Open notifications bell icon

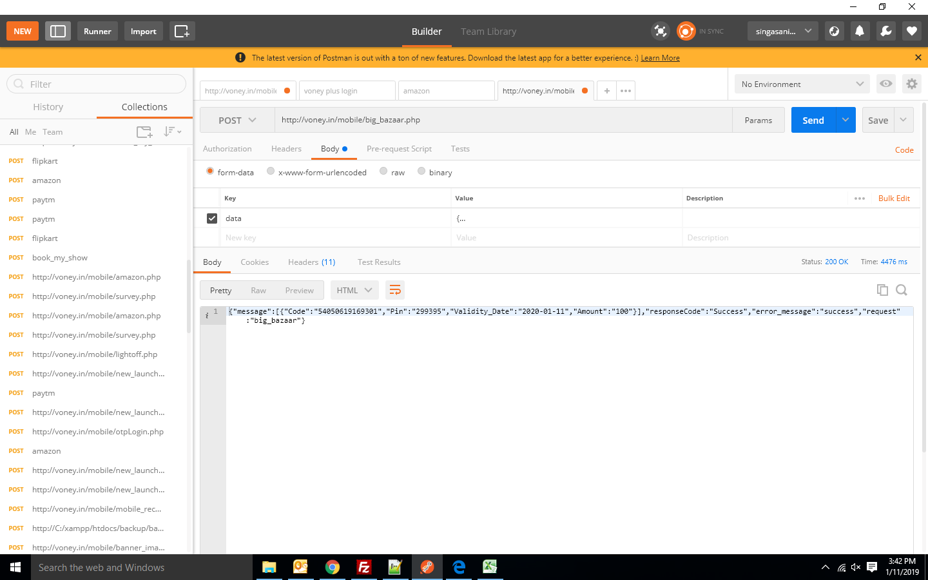860,31
